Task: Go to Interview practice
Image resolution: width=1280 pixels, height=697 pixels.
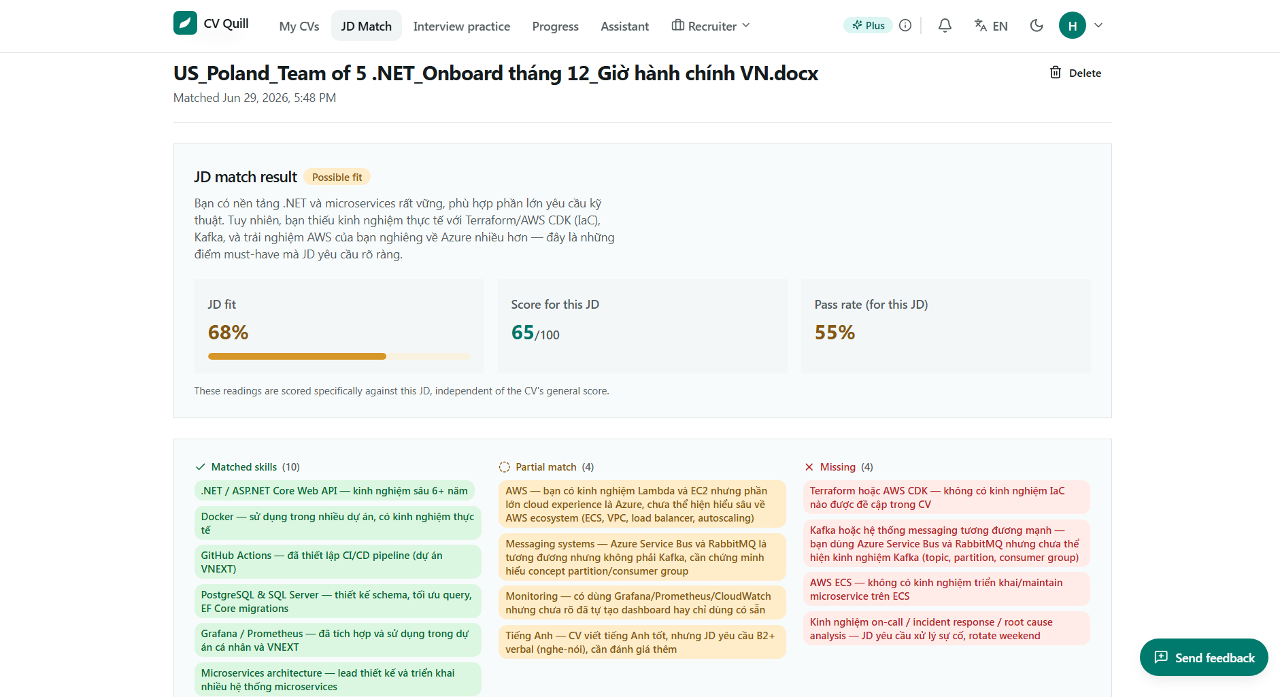Action: click(462, 26)
